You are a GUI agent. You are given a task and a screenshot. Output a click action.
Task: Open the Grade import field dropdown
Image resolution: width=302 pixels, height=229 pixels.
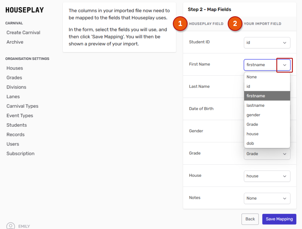coord(267,154)
